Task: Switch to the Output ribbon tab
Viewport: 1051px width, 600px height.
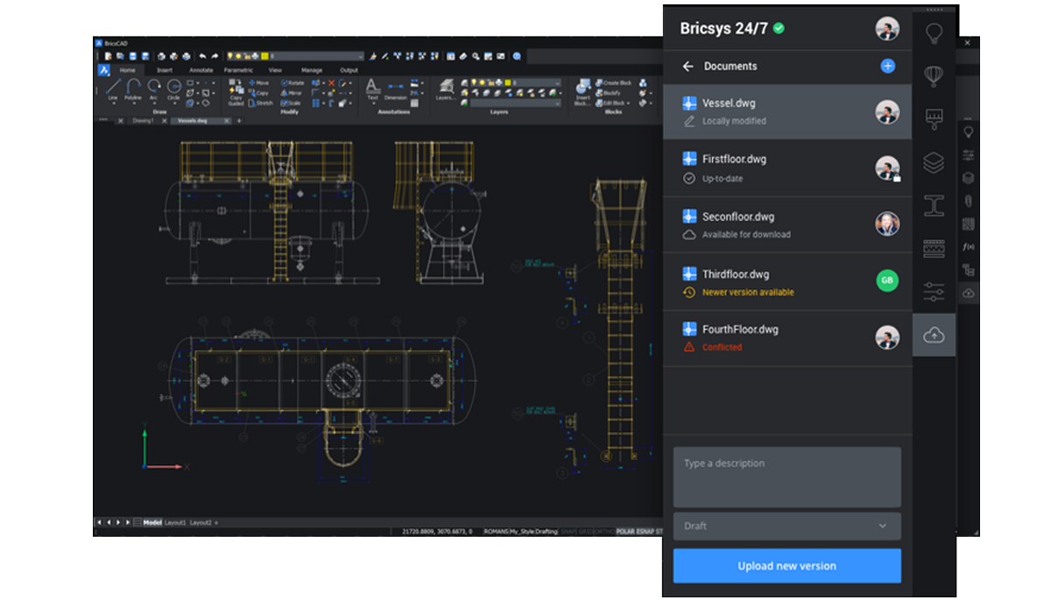Action: tap(349, 70)
